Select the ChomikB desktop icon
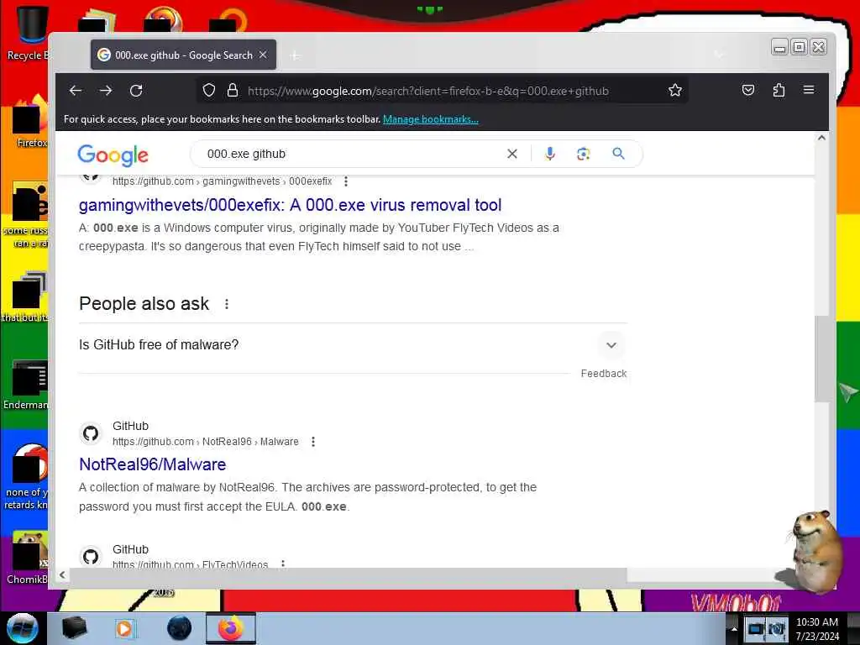This screenshot has width=860, height=645. [x=28, y=558]
